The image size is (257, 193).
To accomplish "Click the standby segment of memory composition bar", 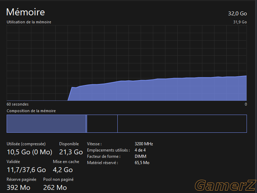I will (102, 124).
